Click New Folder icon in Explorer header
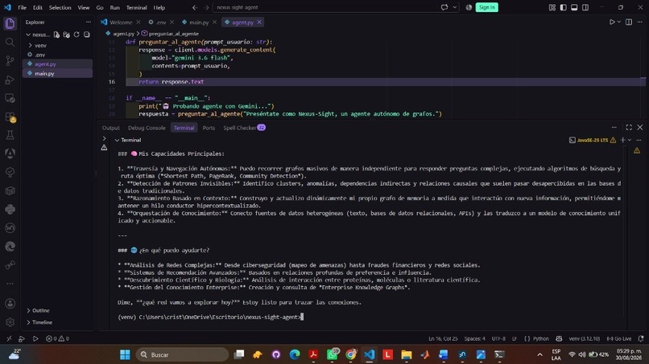The height and width of the screenshot is (364, 649). point(67,35)
